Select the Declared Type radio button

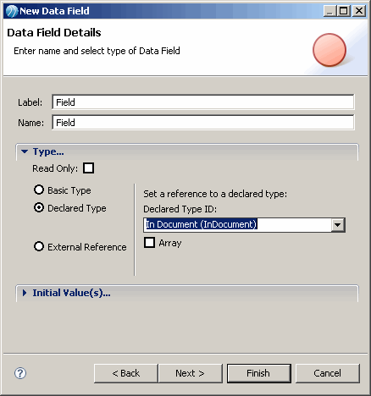point(39,207)
